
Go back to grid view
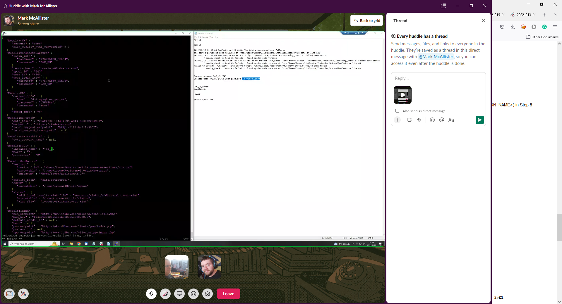[367, 20]
